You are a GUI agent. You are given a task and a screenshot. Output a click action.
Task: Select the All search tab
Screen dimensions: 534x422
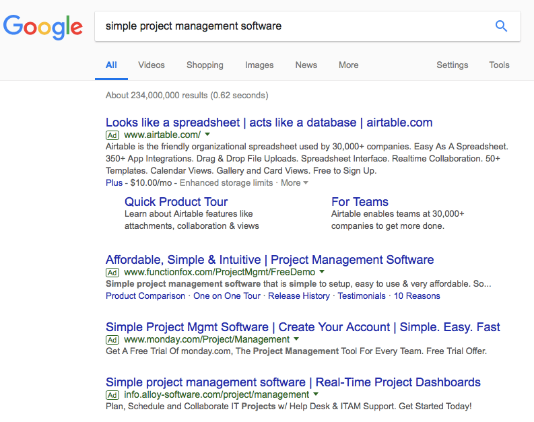point(111,65)
